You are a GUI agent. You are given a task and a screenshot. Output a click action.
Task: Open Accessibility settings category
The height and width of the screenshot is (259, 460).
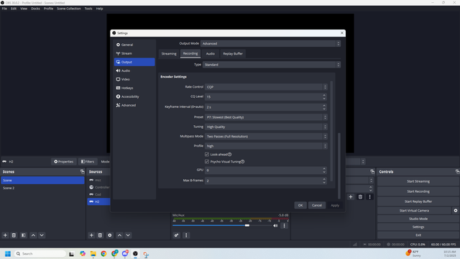[134, 96]
